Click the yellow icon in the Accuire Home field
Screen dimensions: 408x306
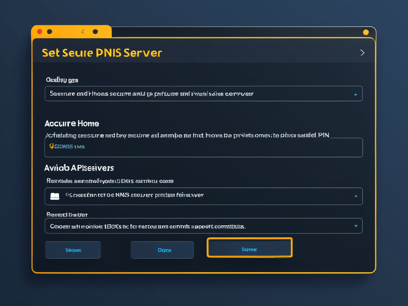[x=51, y=146]
